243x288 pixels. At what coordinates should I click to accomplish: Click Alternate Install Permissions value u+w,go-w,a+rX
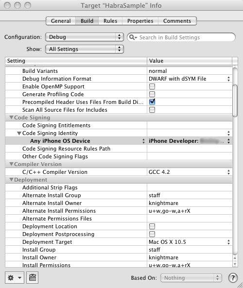pos(170,211)
